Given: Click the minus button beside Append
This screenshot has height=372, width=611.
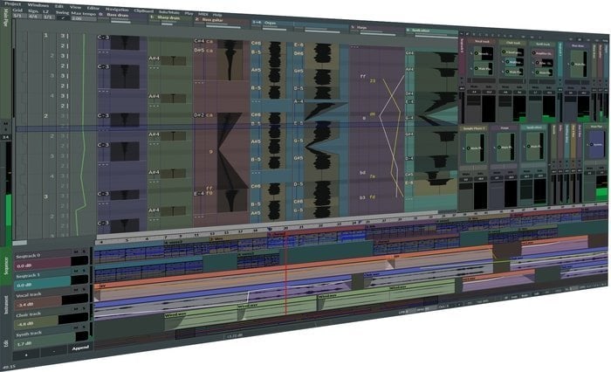Looking at the screenshot, I should coord(53,351).
